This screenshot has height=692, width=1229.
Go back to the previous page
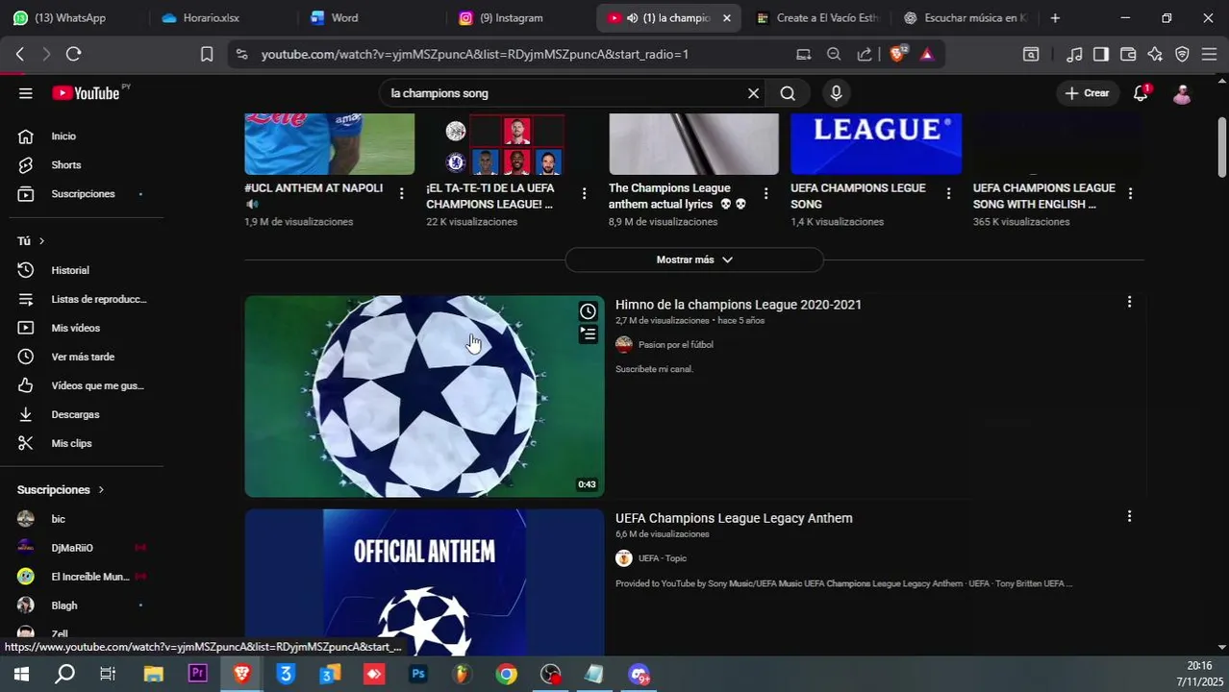[19, 55]
